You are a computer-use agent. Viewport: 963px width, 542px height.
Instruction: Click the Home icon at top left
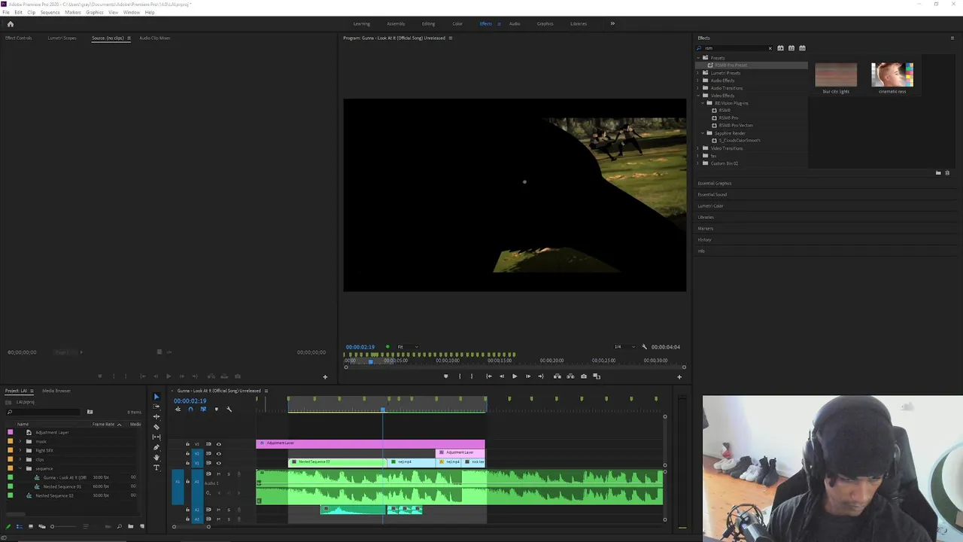(11, 24)
